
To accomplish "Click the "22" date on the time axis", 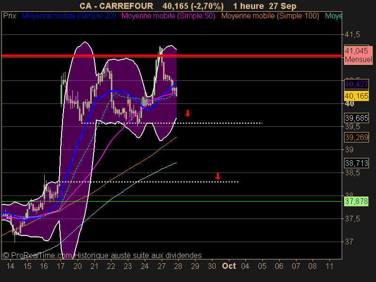I will (x=111, y=266).
